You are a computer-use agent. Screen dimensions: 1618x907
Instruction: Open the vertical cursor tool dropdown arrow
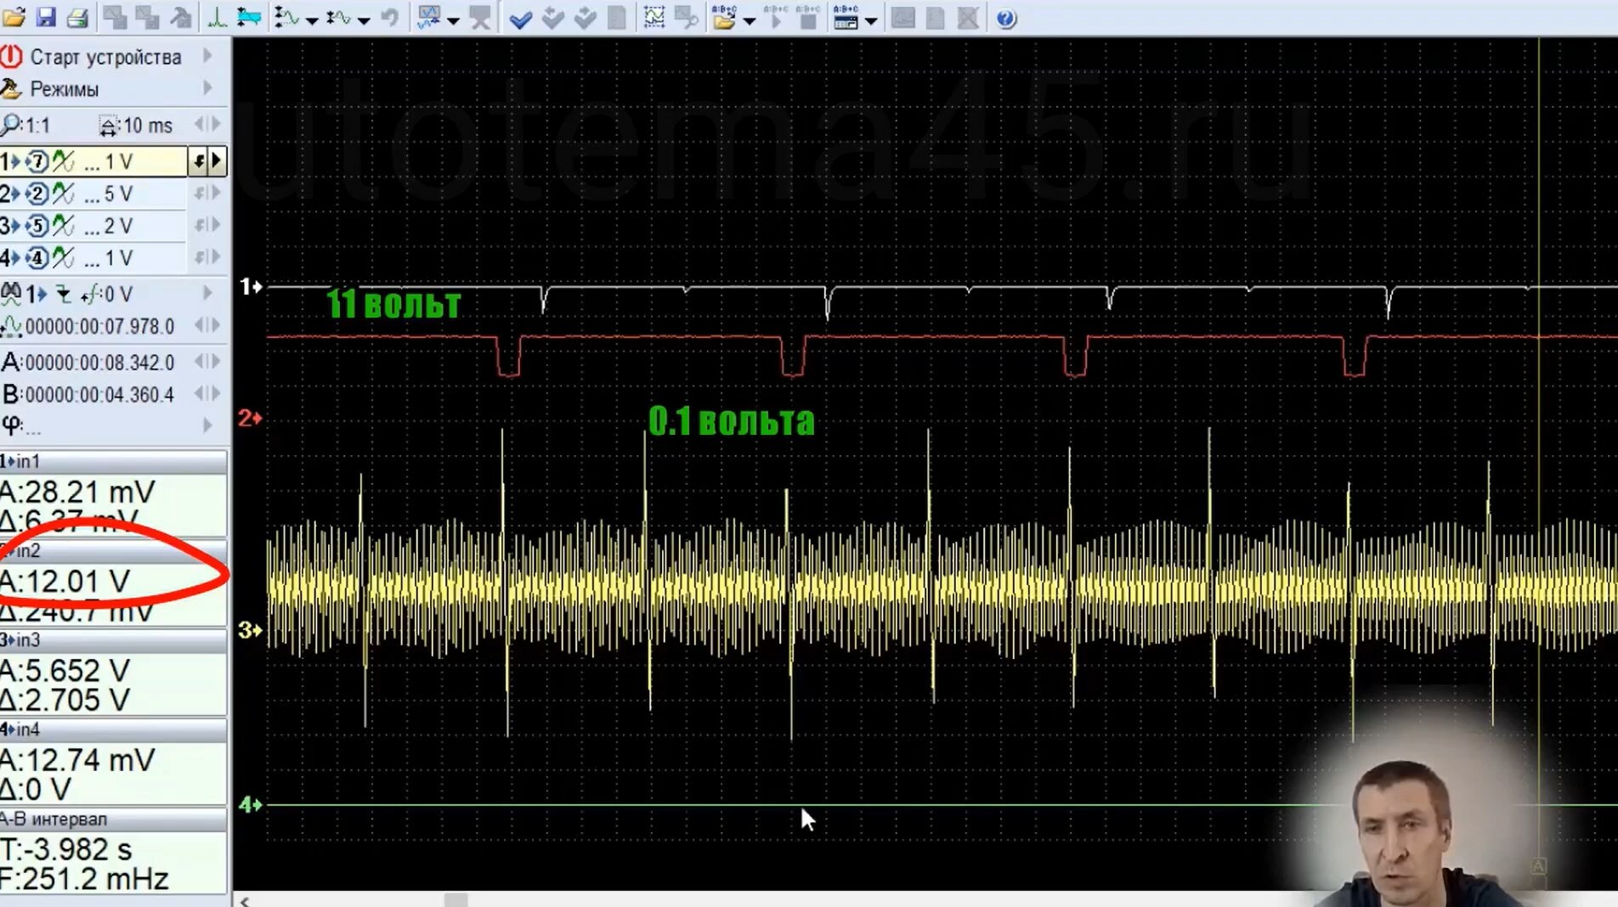click(312, 20)
